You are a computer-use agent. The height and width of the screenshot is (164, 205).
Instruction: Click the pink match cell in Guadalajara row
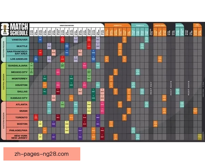(85, 66)
